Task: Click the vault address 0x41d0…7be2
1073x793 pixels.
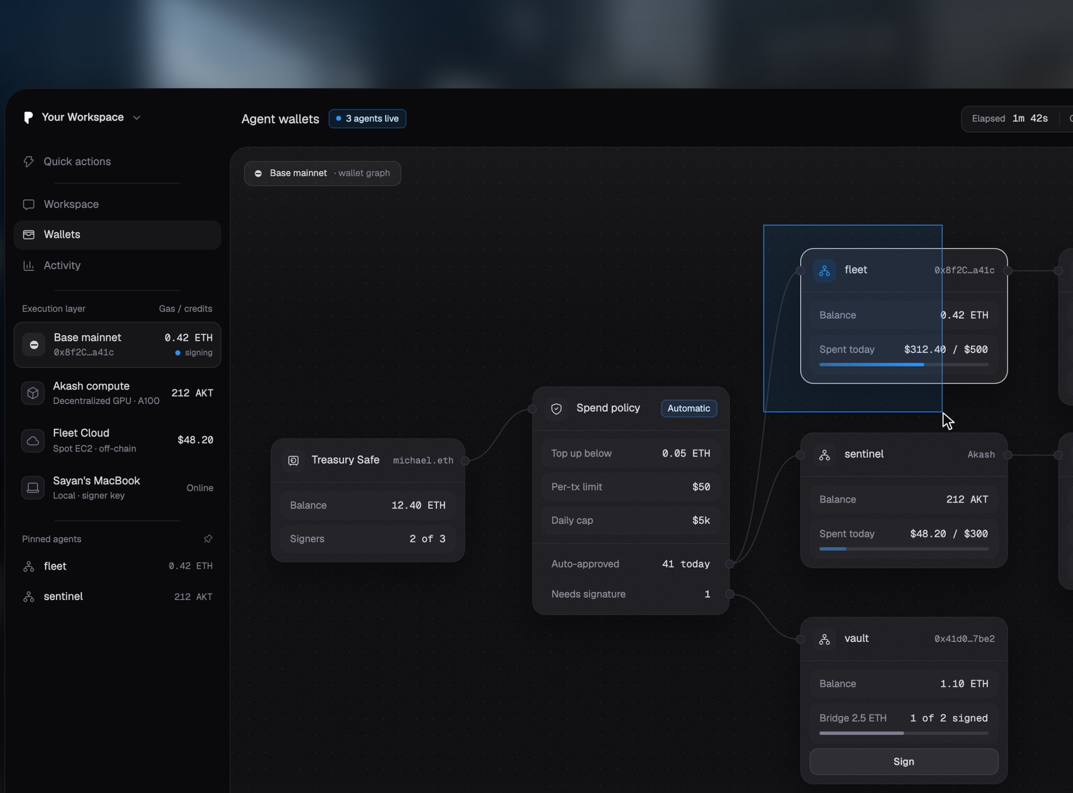Action: [965, 638]
